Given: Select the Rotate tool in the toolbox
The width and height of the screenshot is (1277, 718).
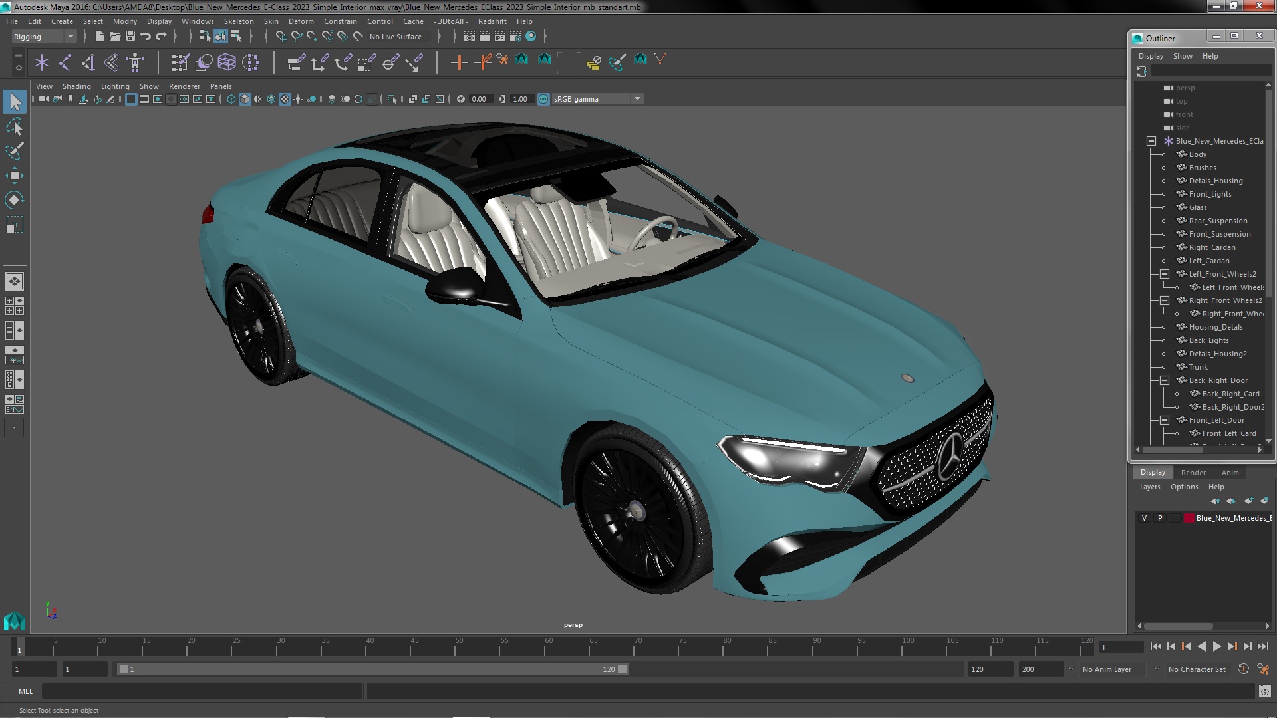Looking at the screenshot, I should tap(14, 200).
